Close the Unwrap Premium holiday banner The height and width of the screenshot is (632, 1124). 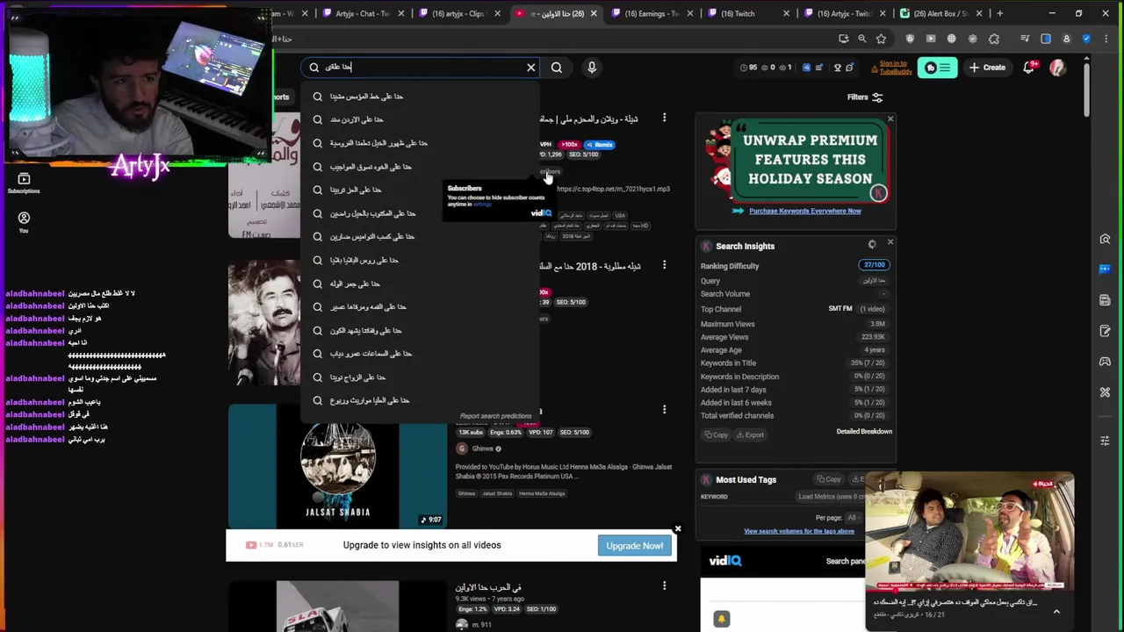pyautogui.click(x=890, y=118)
